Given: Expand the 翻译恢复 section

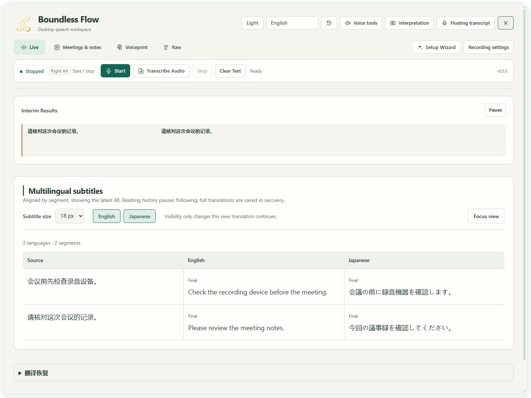Looking at the screenshot, I should click(264, 373).
